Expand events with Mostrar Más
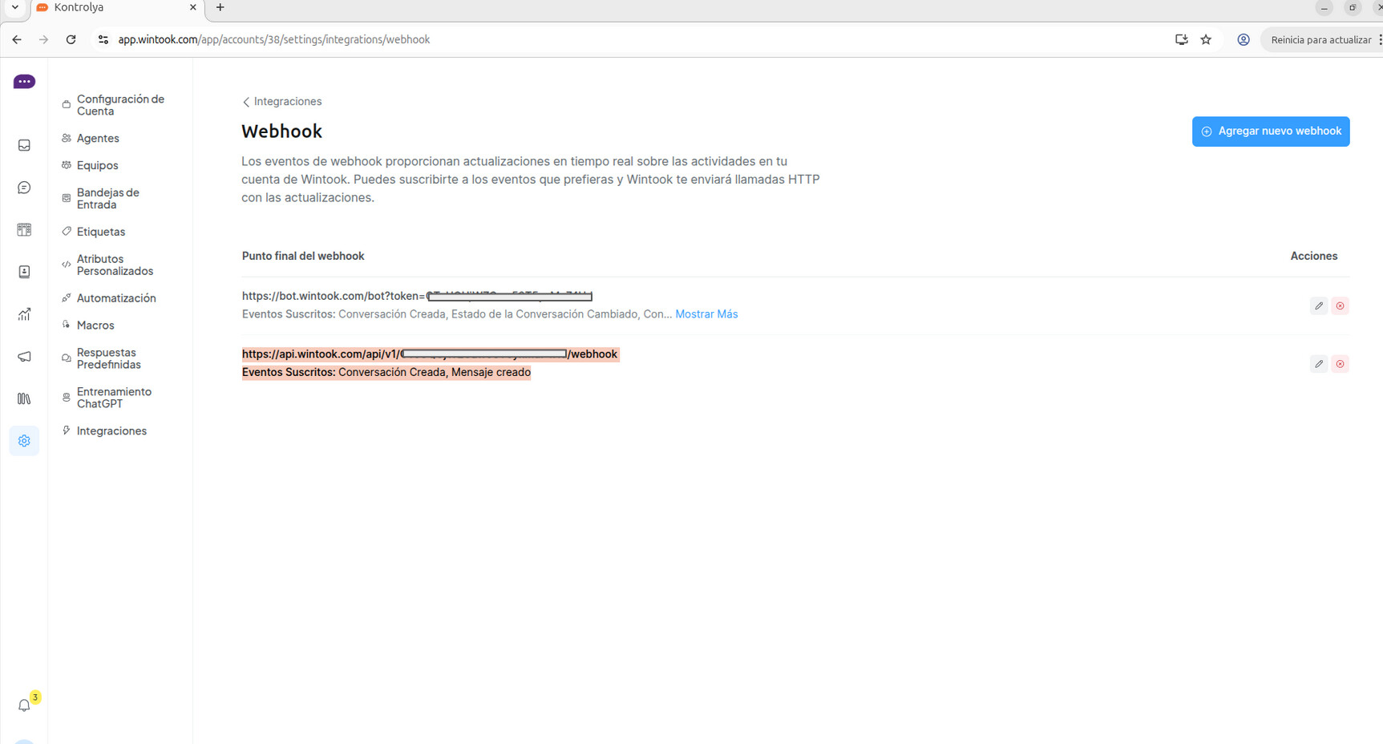Image resolution: width=1383 pixels, height=744 pixels. (x=706, y=314)
